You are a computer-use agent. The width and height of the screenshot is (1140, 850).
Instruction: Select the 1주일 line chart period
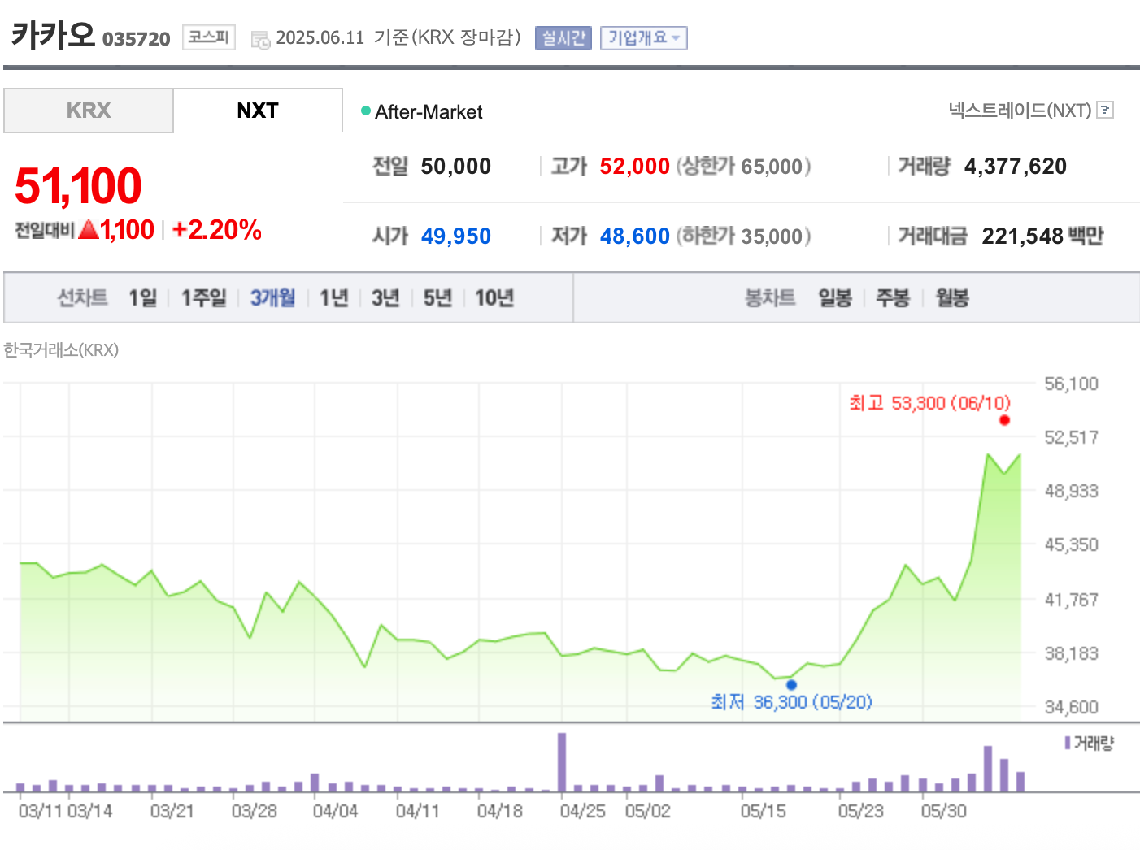pyautogui.click(x=203, y=298)
